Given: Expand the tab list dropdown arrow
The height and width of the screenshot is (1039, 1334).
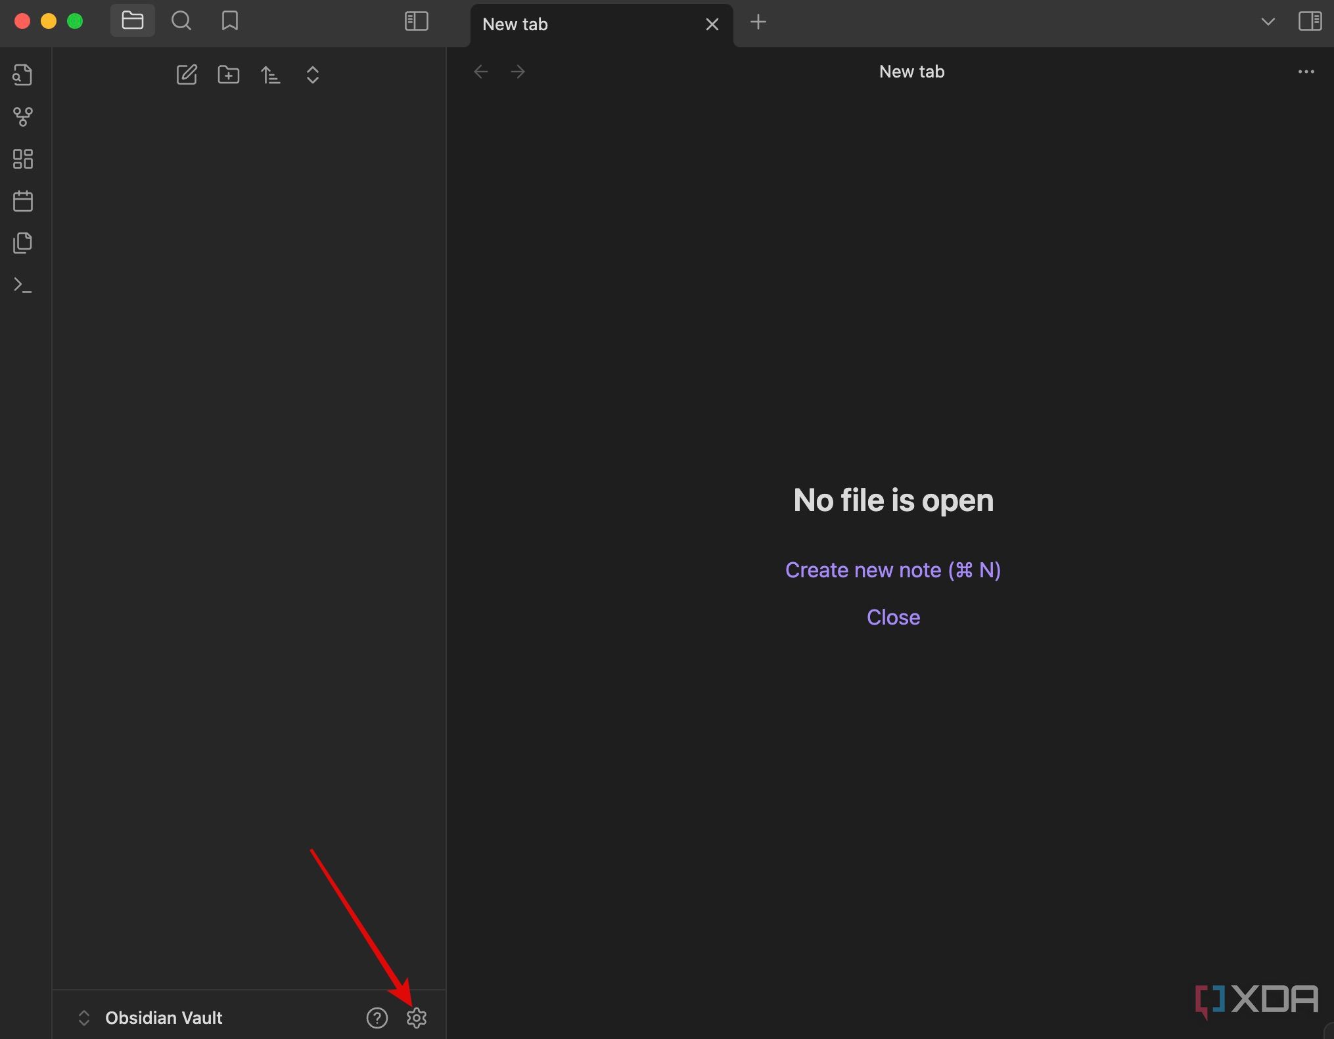Looking at the screenshot, I should [1267, 24].
